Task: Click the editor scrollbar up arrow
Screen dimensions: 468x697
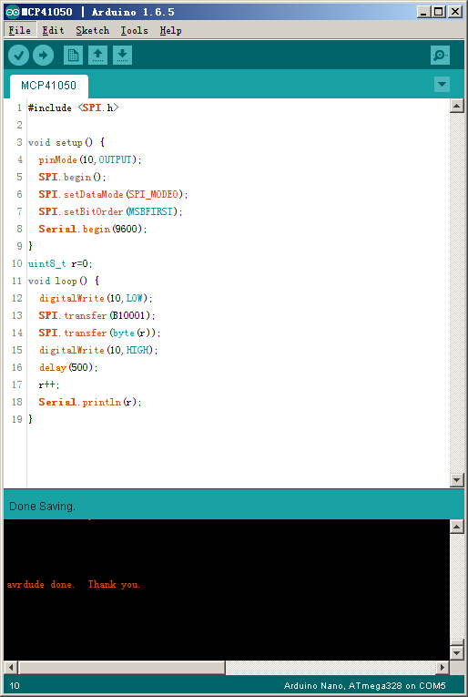Action: [457, 106]
